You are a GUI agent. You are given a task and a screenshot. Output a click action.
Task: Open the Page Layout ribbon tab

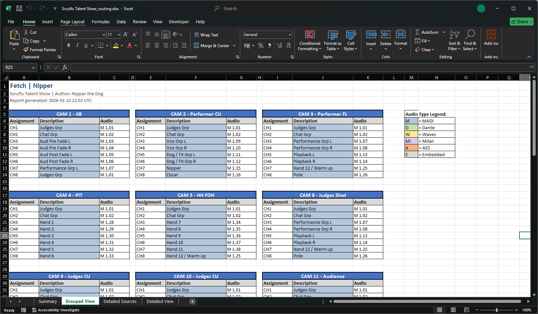click(72, 22)
